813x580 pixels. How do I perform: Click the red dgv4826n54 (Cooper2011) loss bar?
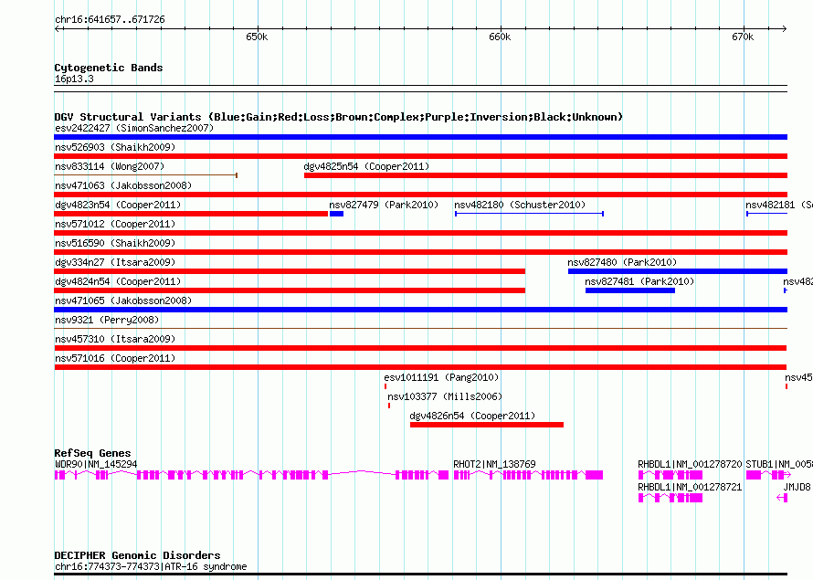486,425
